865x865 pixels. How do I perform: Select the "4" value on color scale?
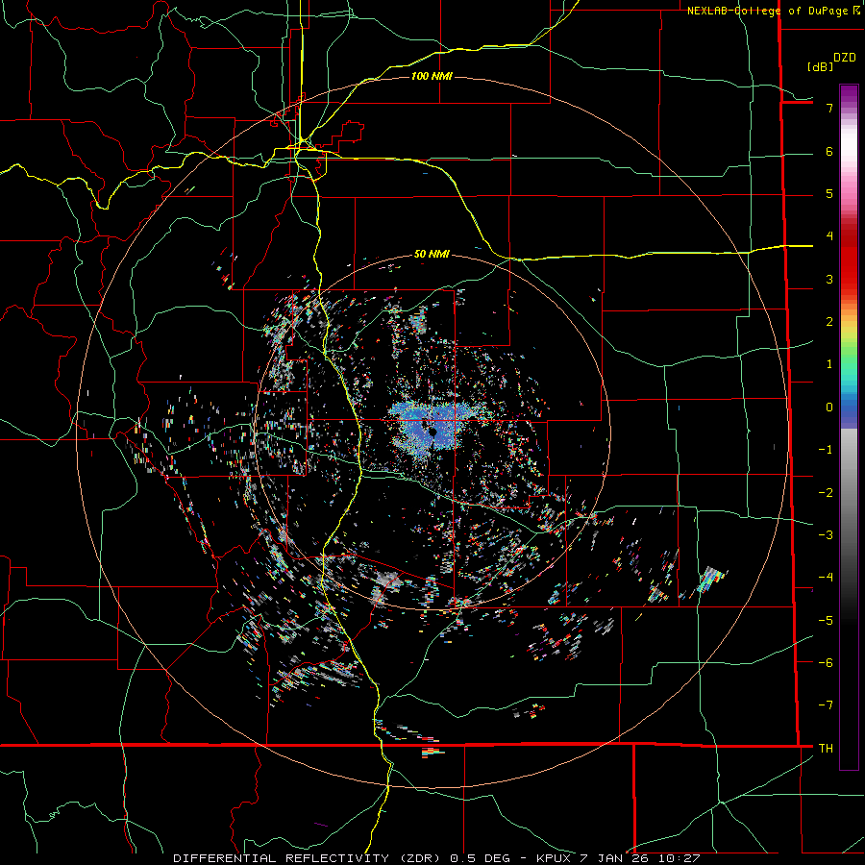[x=829, y=236]
